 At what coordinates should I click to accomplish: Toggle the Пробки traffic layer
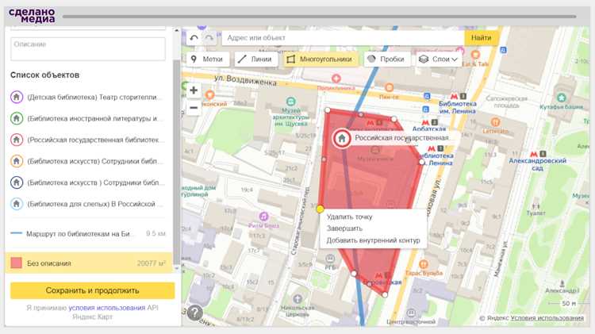click(387, 60)
